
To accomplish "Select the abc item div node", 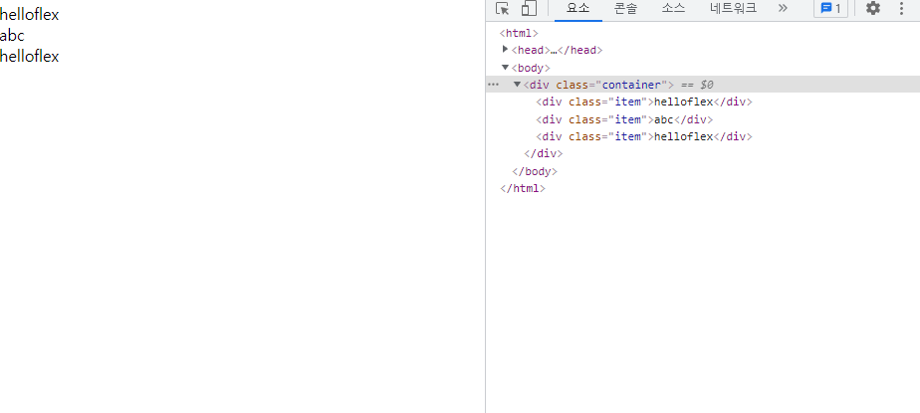I will click(618, 119).
